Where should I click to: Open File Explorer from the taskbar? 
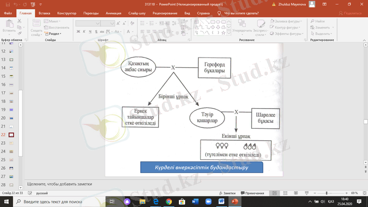click(142, 201)
